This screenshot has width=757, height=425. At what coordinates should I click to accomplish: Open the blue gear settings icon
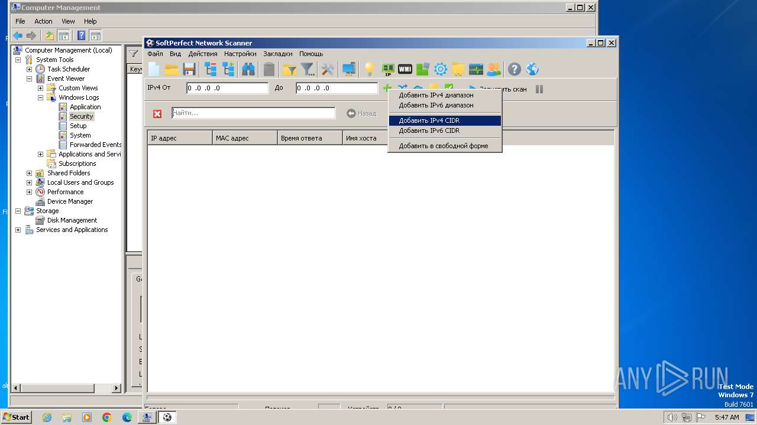(441, 70)
